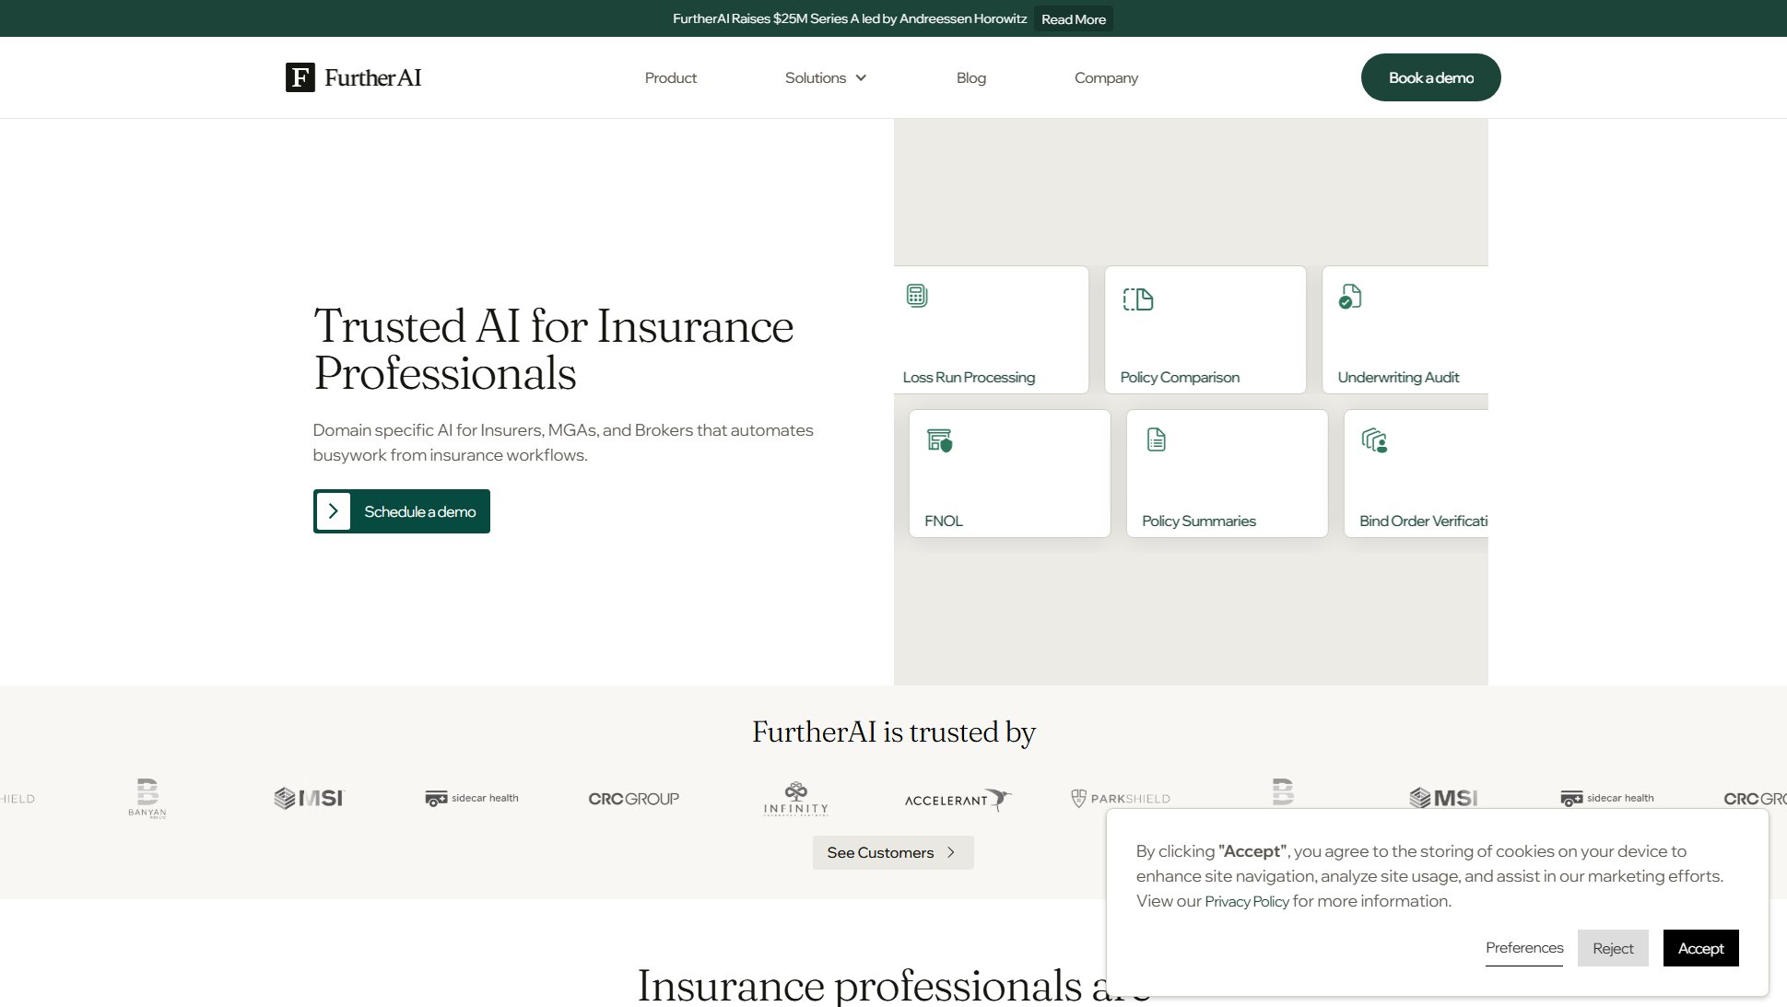Click the MSI logo in trusted-by row
1787x1007 pixels.
coord(309,798)
